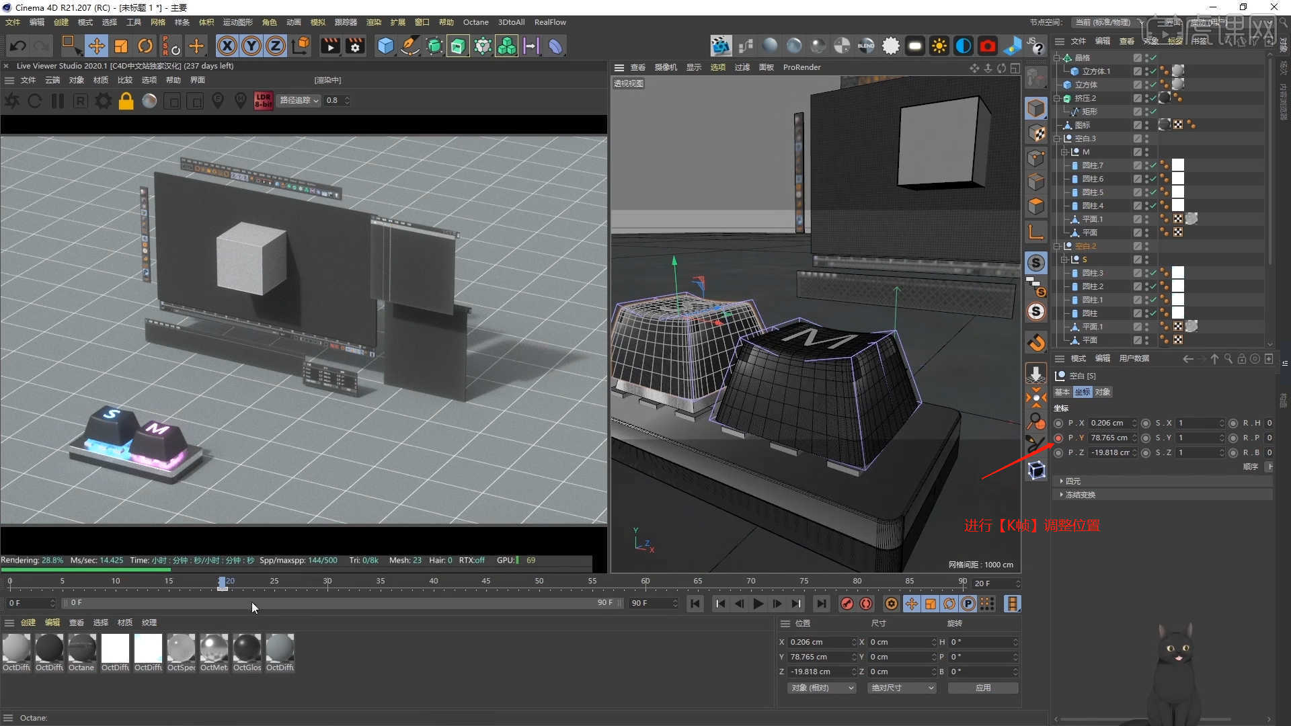This screenshot has height=726, width=1291.
Task: Click the red Octane camera icon
Action: [x=988, y=46]
